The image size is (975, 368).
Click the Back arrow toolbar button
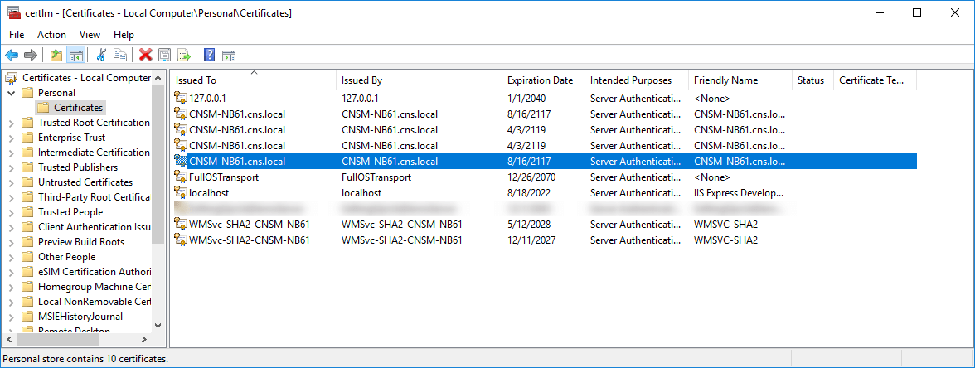point(12,56)
